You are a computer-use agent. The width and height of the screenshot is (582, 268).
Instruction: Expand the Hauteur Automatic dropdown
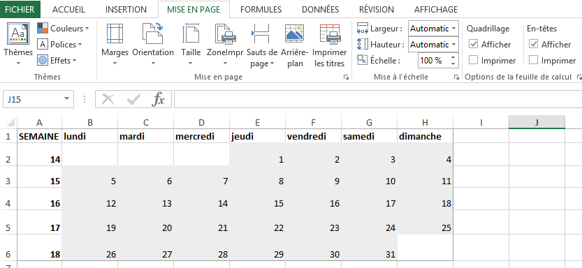coord(433,45)
